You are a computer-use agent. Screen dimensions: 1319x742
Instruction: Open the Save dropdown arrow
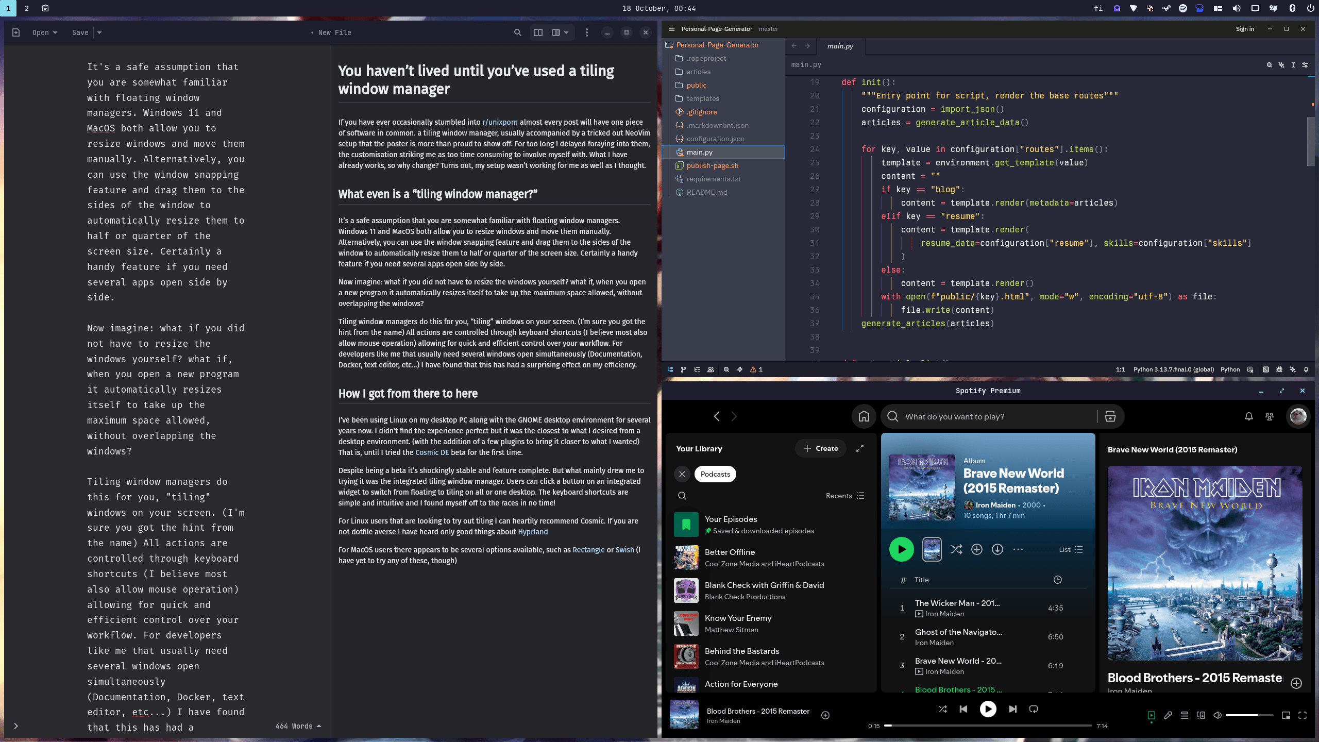(x=98, y=32)
